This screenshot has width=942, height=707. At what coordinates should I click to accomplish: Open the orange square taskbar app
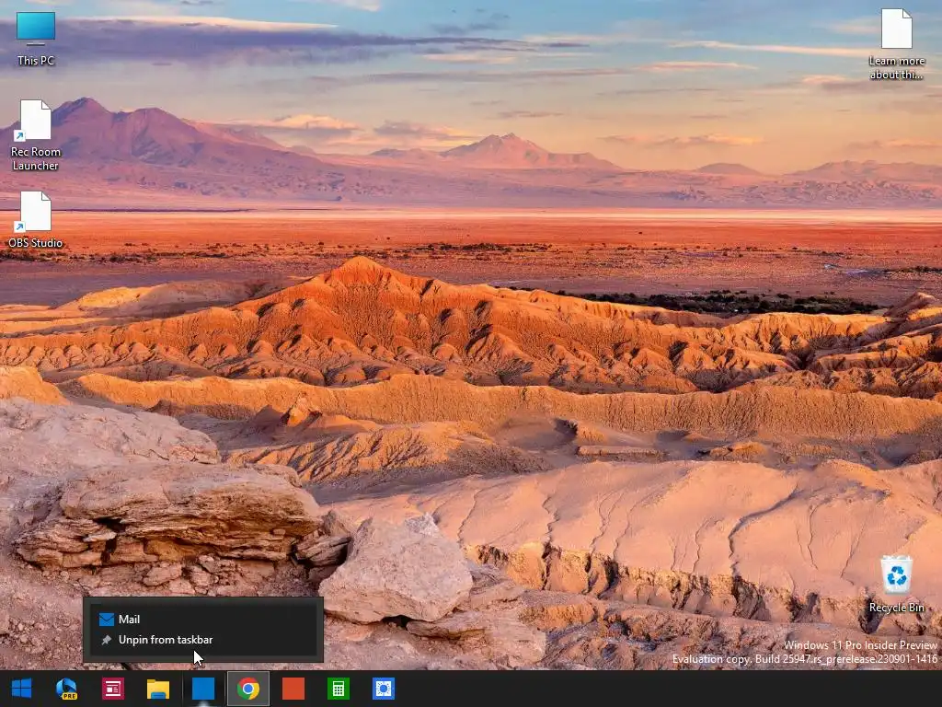tap(293, 689)
